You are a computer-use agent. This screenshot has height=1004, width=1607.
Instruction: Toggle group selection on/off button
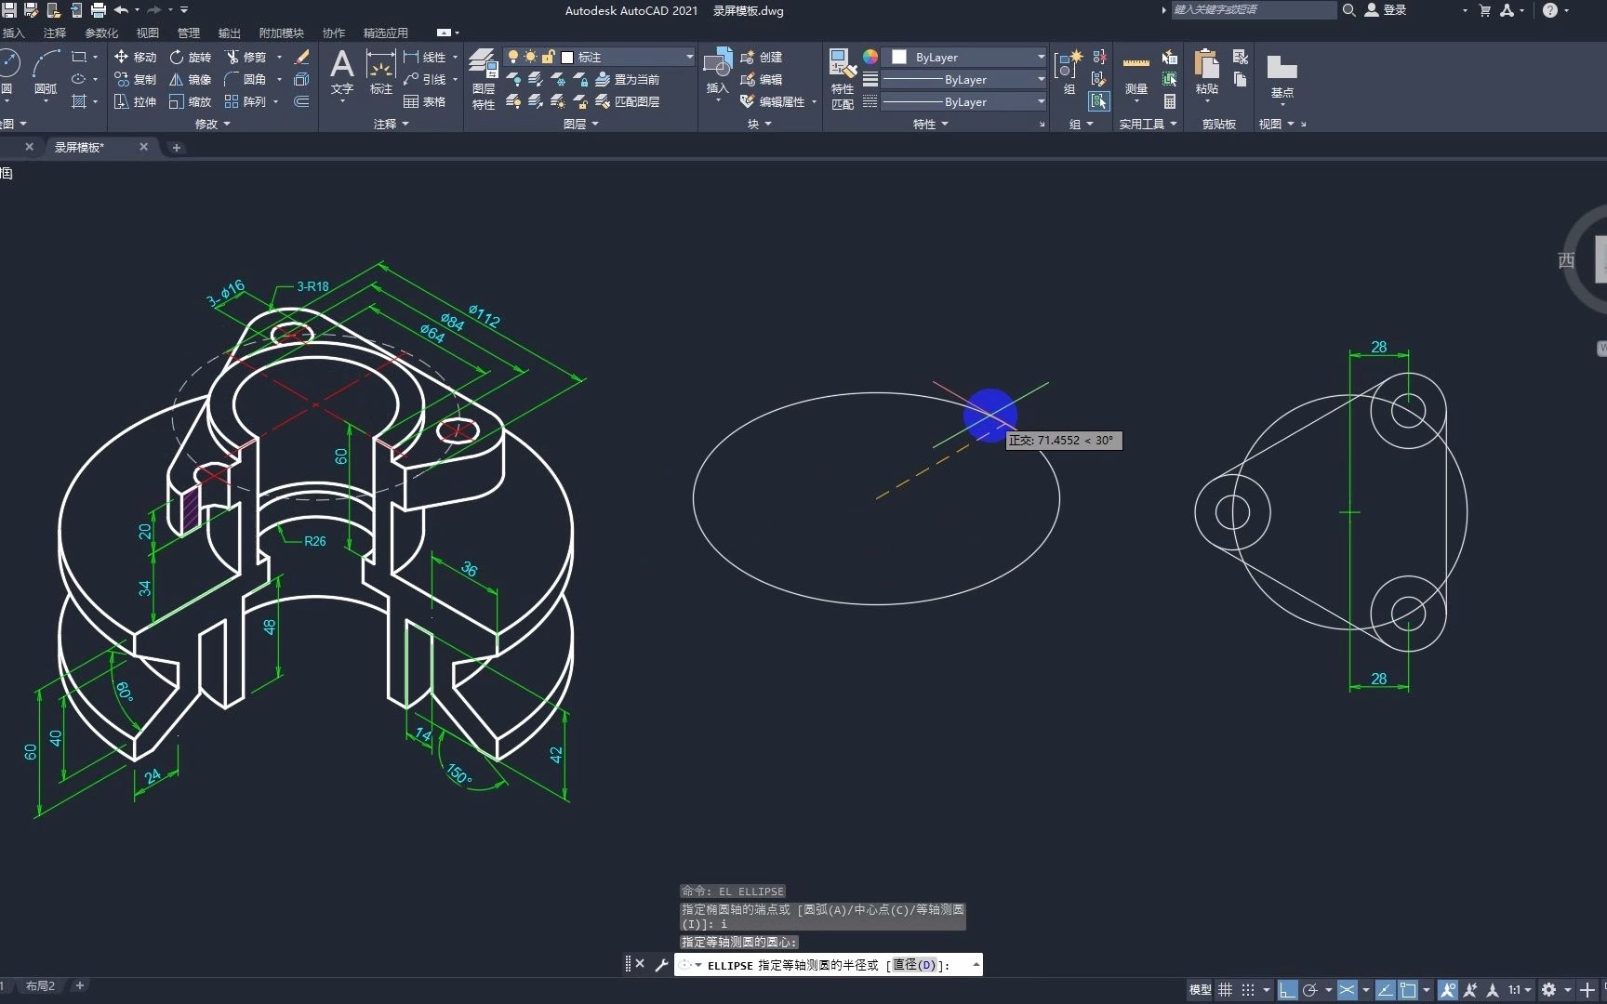[1099, 101]
